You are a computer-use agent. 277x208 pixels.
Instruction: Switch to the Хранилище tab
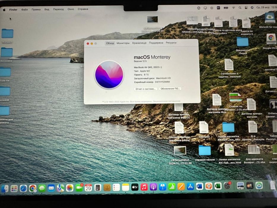[139, 43]
